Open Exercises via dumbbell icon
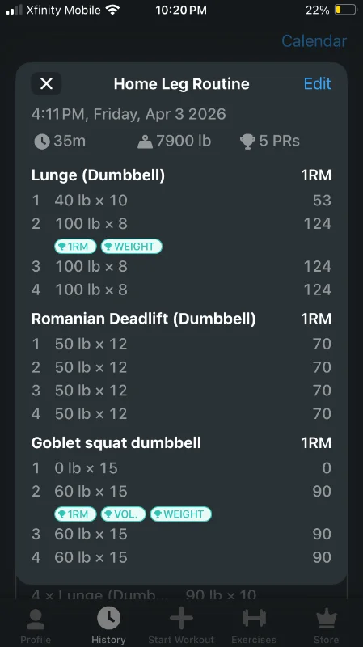This screenshot has width=363, height=647. point(254,618)
